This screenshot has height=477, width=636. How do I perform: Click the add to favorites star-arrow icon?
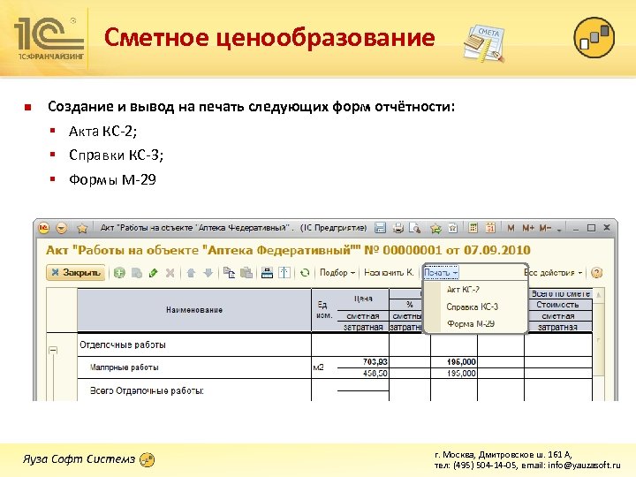coord(435,229)
